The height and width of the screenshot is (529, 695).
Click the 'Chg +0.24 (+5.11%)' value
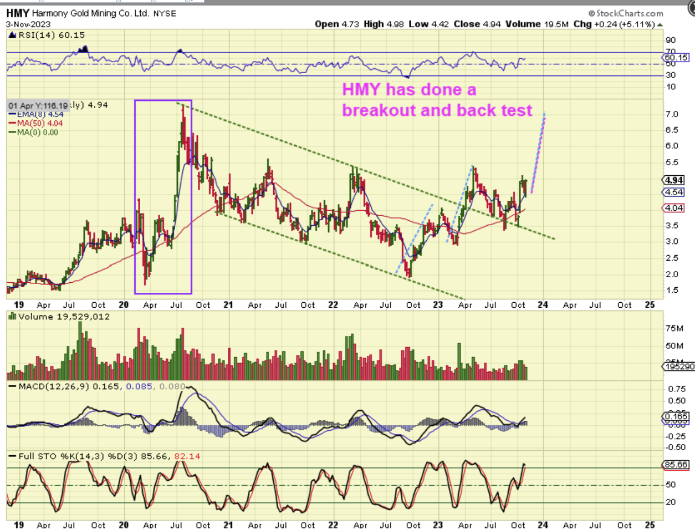614,24
